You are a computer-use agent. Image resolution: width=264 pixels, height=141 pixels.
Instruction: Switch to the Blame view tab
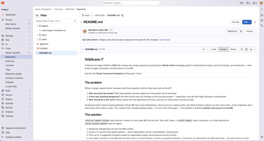(x=233, y=49)
